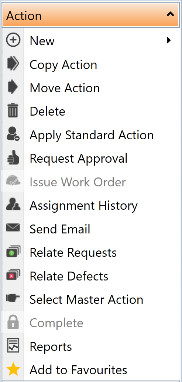This screenshot has height=382, width=182.
Task: Select the Copy Action entry
Action: [91, 64]
